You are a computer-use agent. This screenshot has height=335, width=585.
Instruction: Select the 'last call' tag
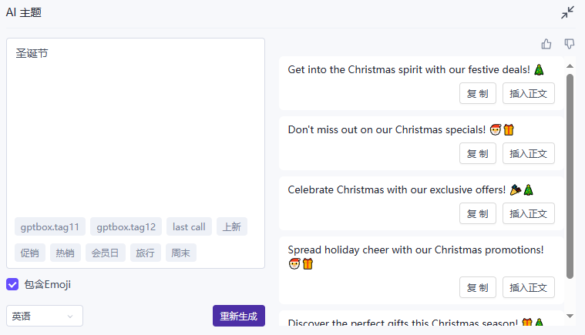click(x=189, y=226)
